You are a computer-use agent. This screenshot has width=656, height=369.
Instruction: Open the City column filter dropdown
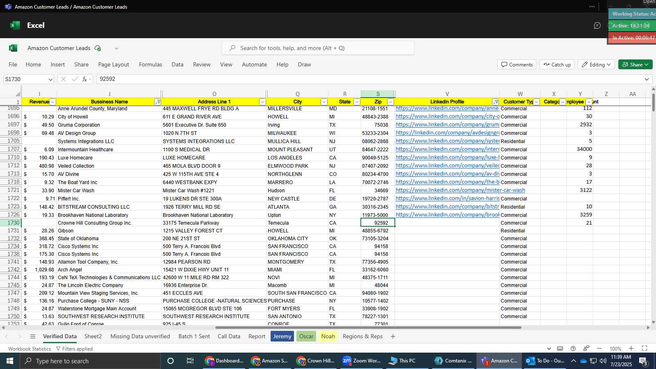pyautogui.click(x=324, y=102)
